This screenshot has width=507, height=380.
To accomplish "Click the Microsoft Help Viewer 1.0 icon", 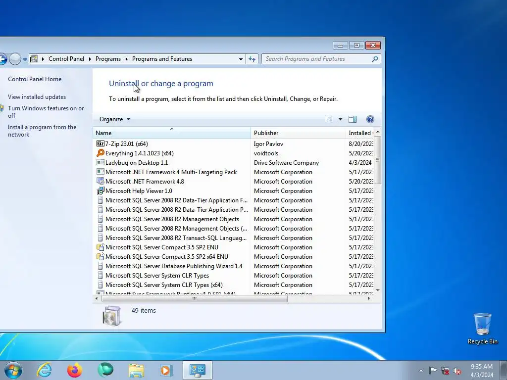I will click(x=100, y=190).
